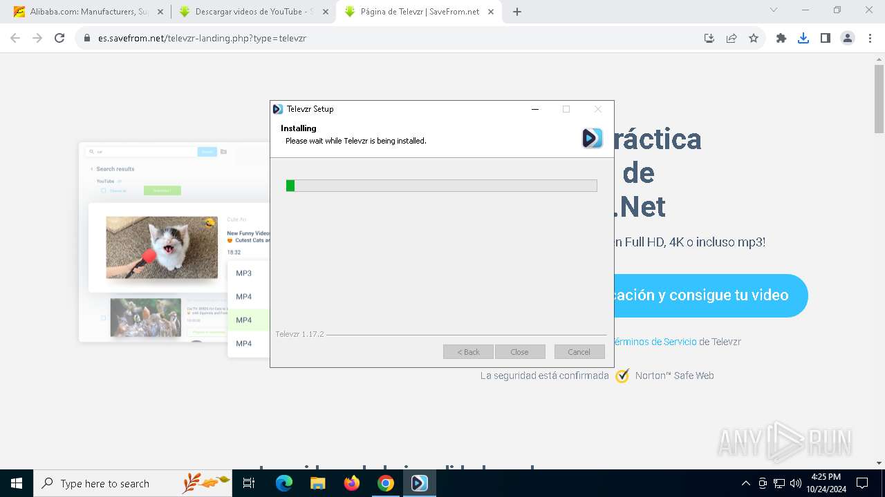Viewport: 885px width, 497px height.
Task: Open the clock showing 4:25 PM
Action: tap(826, 483)
